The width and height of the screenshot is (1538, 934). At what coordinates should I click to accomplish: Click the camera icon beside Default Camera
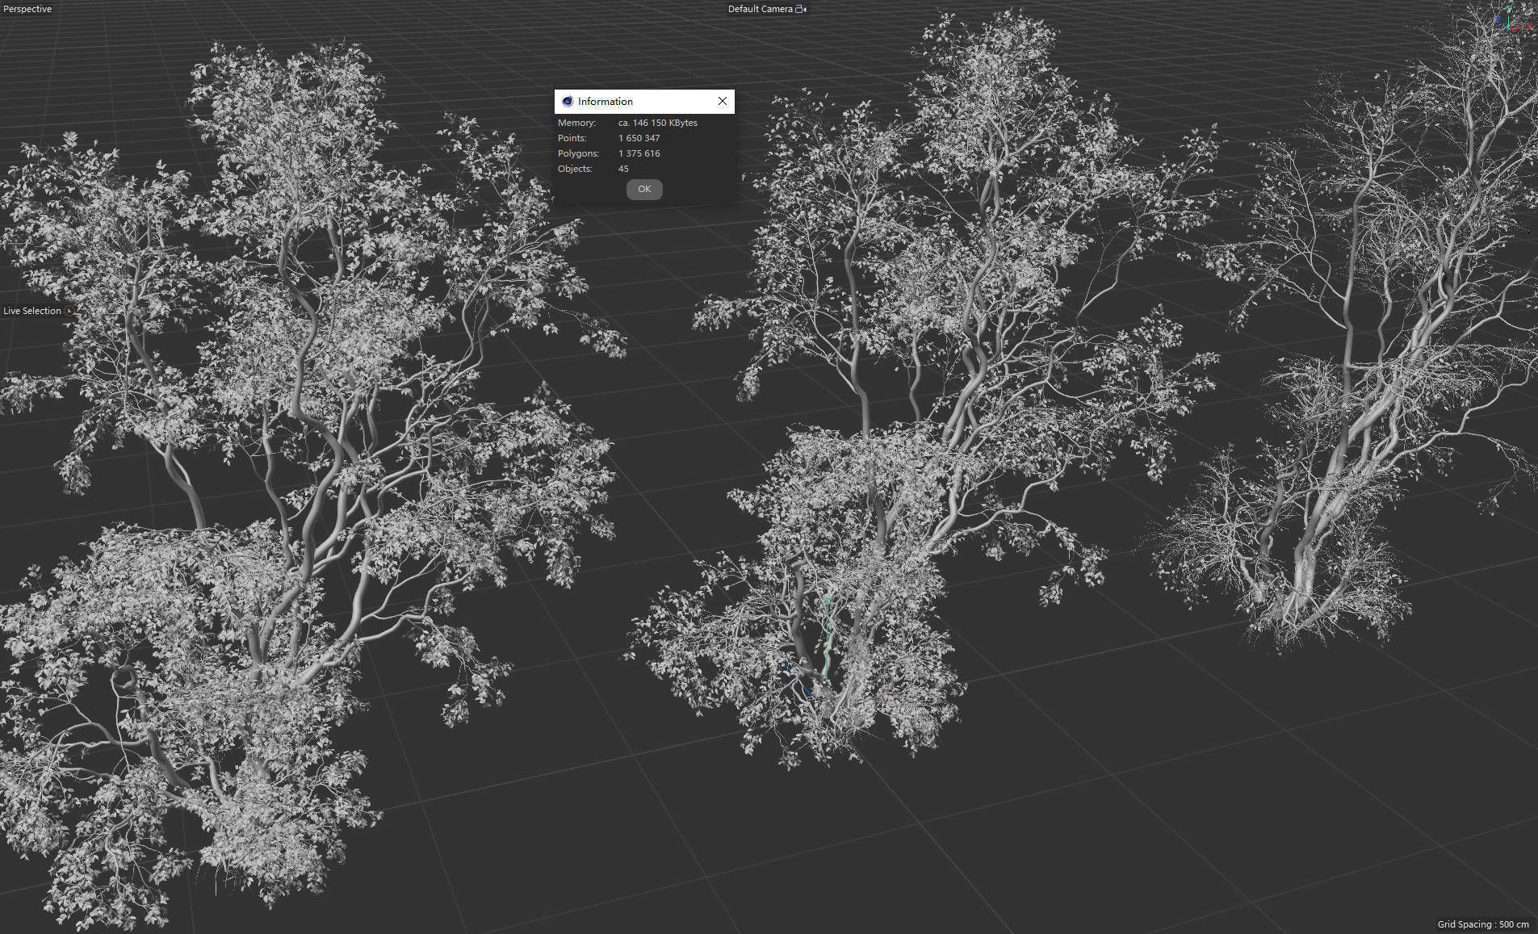tap(801, 9)
